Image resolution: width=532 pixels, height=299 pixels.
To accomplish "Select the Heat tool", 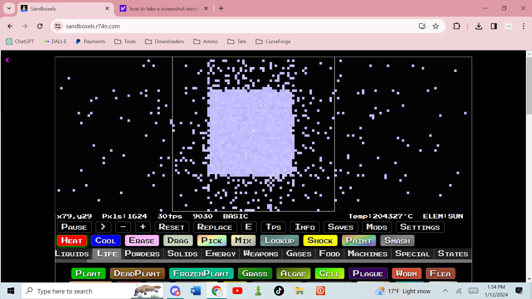I will (72, 240).
